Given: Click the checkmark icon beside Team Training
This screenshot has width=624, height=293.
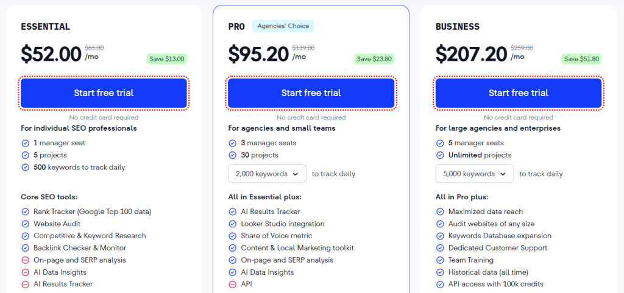Looking at the screenshot, I should click(440, 260).
